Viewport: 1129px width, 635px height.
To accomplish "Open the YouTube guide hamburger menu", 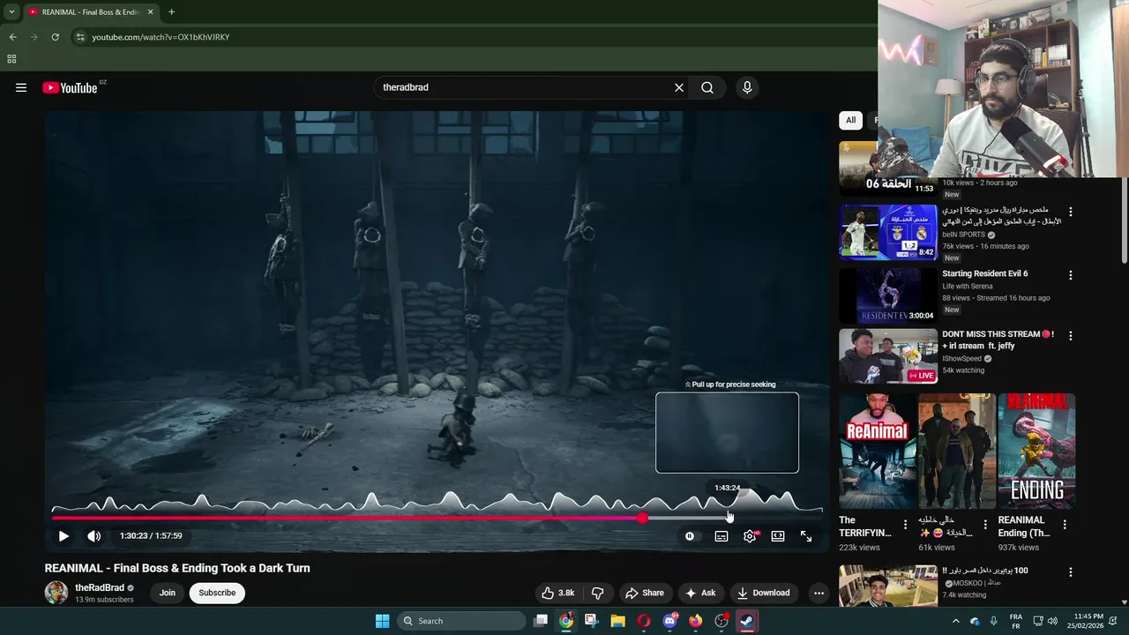I will click(x=21, y=87).
